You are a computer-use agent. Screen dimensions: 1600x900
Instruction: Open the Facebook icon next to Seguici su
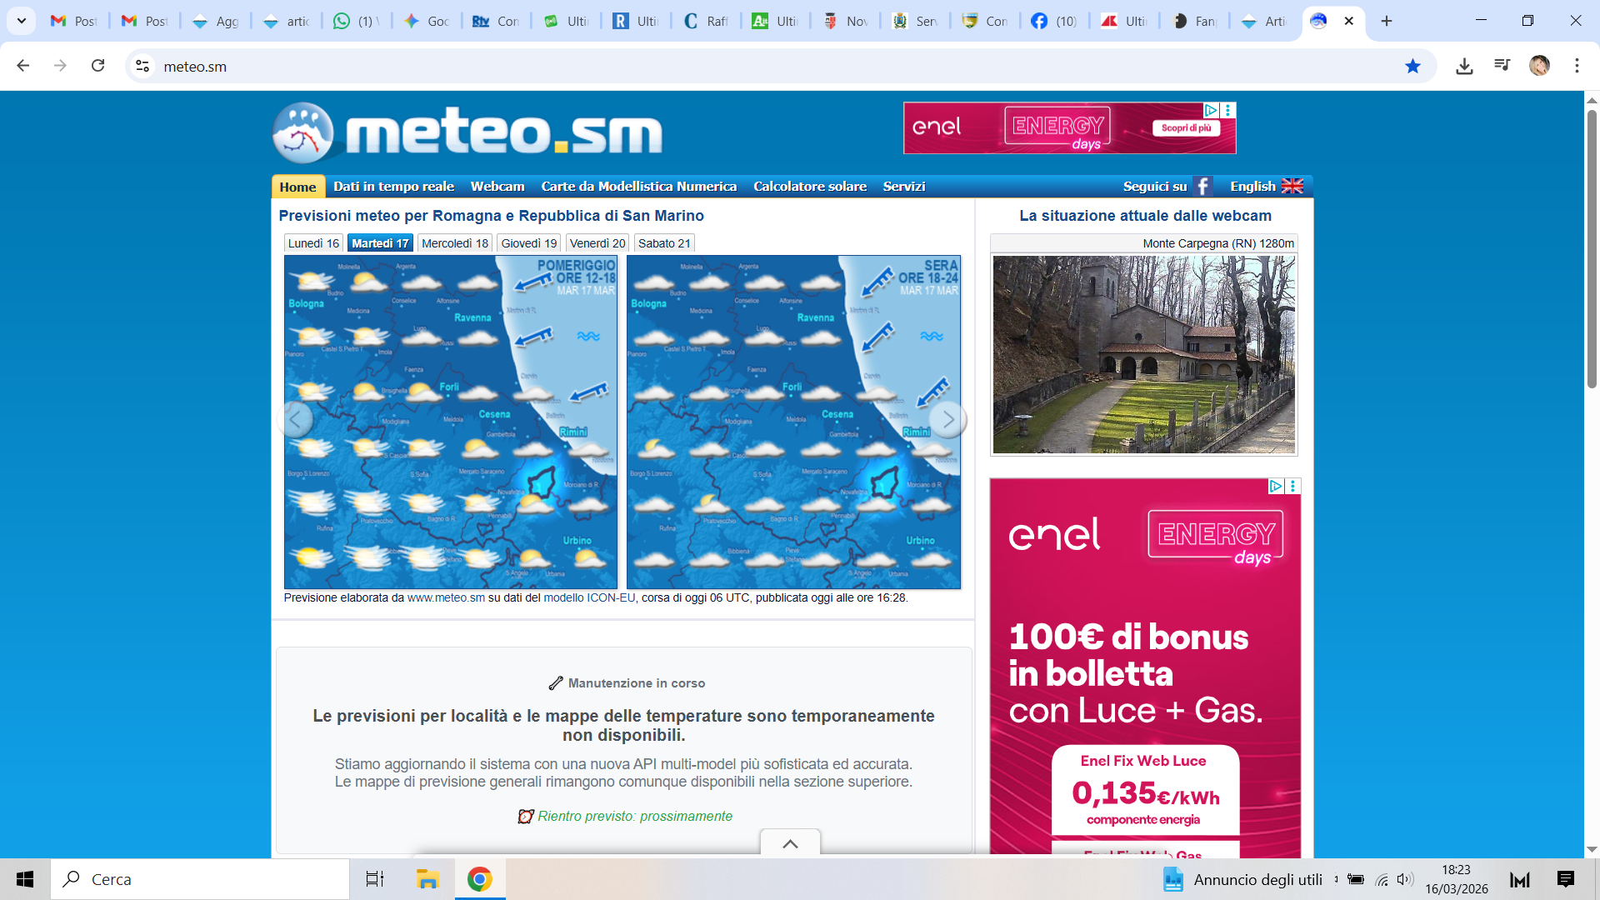tap(1202, 187)
